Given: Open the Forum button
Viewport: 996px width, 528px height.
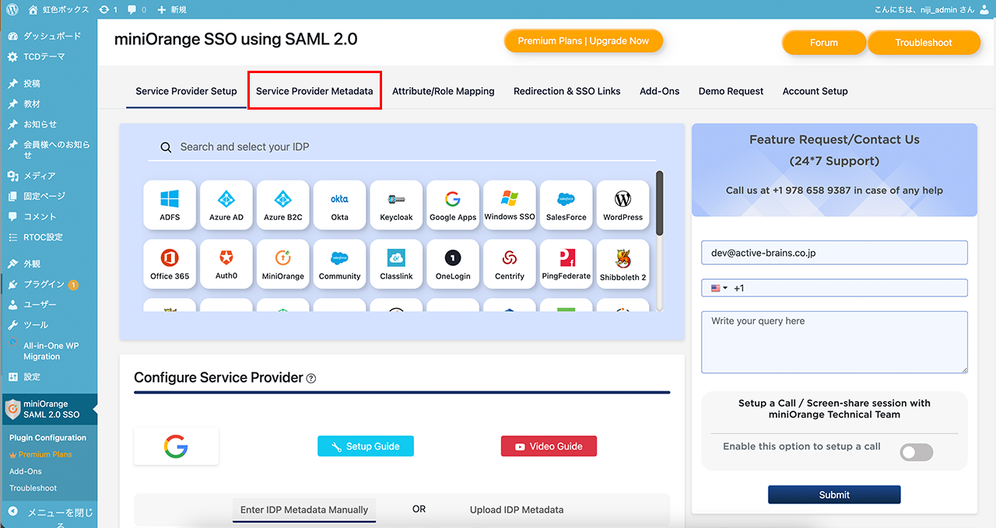Looking at the screenshot, I should click(x=824, y=43).
